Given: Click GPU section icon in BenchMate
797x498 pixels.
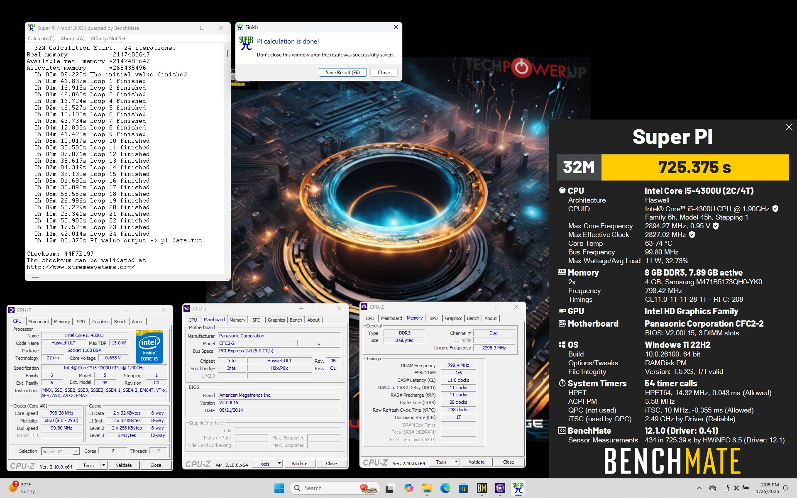Looking at the screenshot, I should click(x=562, y=310).
